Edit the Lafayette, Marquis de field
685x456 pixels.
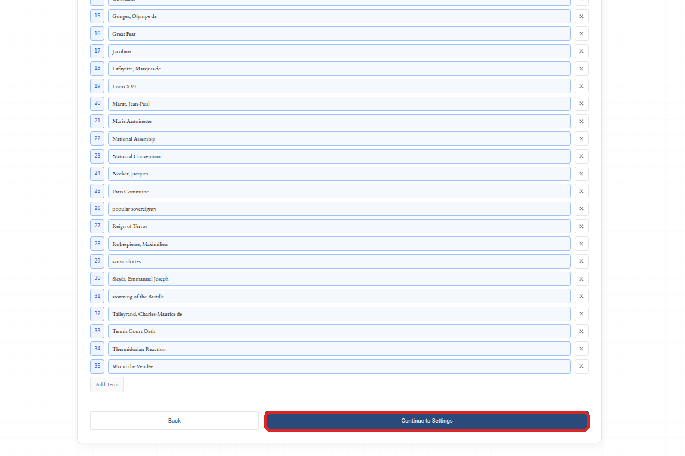tap(340, 69)
